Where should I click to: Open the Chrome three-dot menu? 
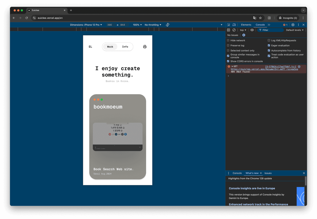pyautogui.click(x=303, y=18)
